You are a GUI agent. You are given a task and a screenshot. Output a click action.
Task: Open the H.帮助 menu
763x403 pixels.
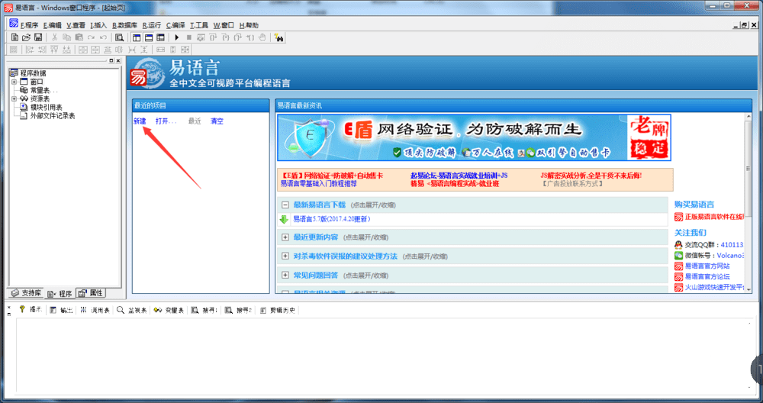(249, 25)
